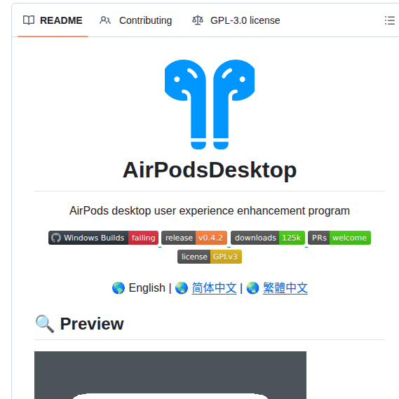Screen dimensions: 399x399
Task: Click the PRs welcome badge
Action: (x=339, y=238)
